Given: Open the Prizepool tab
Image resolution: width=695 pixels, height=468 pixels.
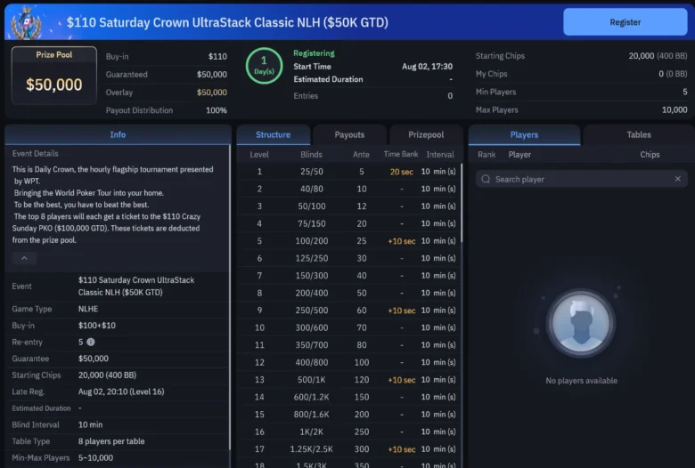Looking at the screenshot, I should [x=426, y=134].
